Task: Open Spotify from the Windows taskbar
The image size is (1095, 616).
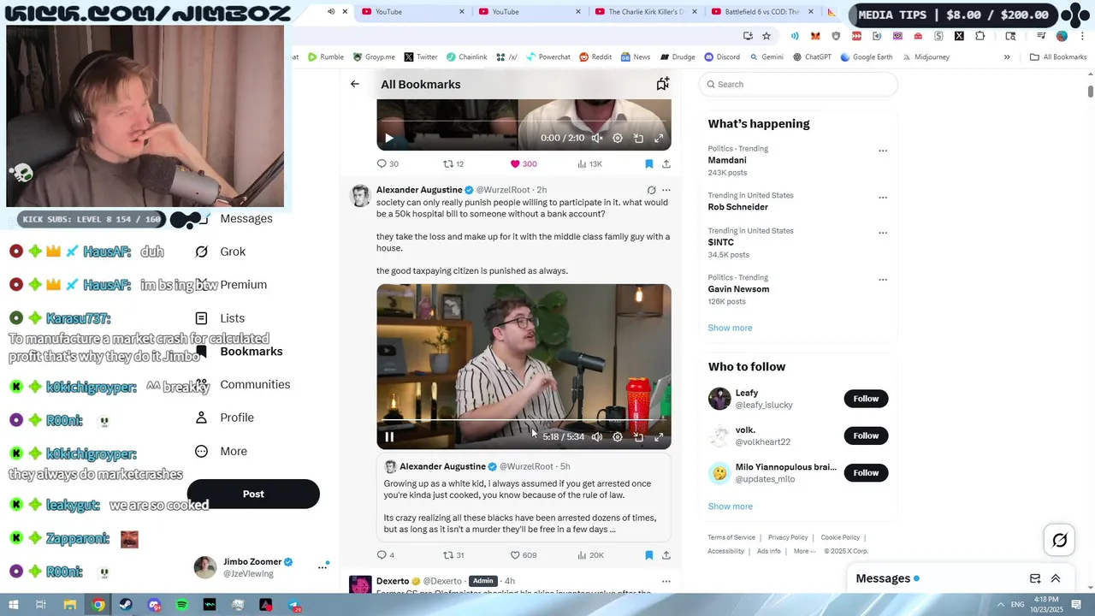Action: [181, 605]
